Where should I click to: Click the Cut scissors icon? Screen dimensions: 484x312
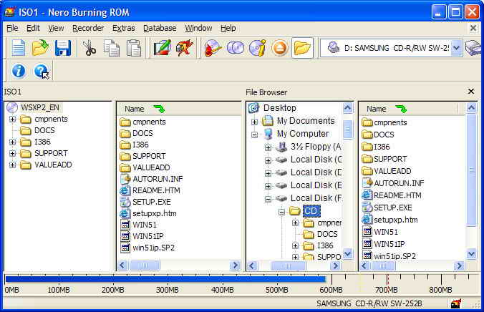pos(89,48)
